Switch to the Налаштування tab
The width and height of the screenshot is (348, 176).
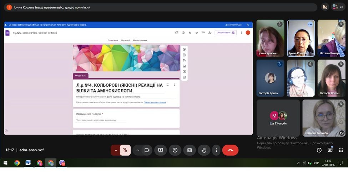pos(140,40)
